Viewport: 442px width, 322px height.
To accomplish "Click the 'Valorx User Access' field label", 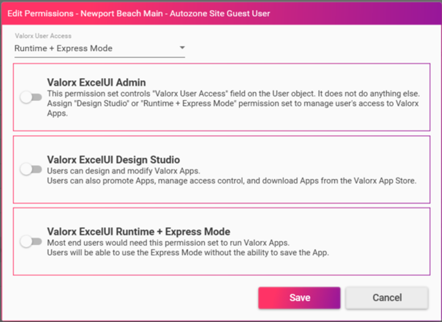I will (43, 36).
